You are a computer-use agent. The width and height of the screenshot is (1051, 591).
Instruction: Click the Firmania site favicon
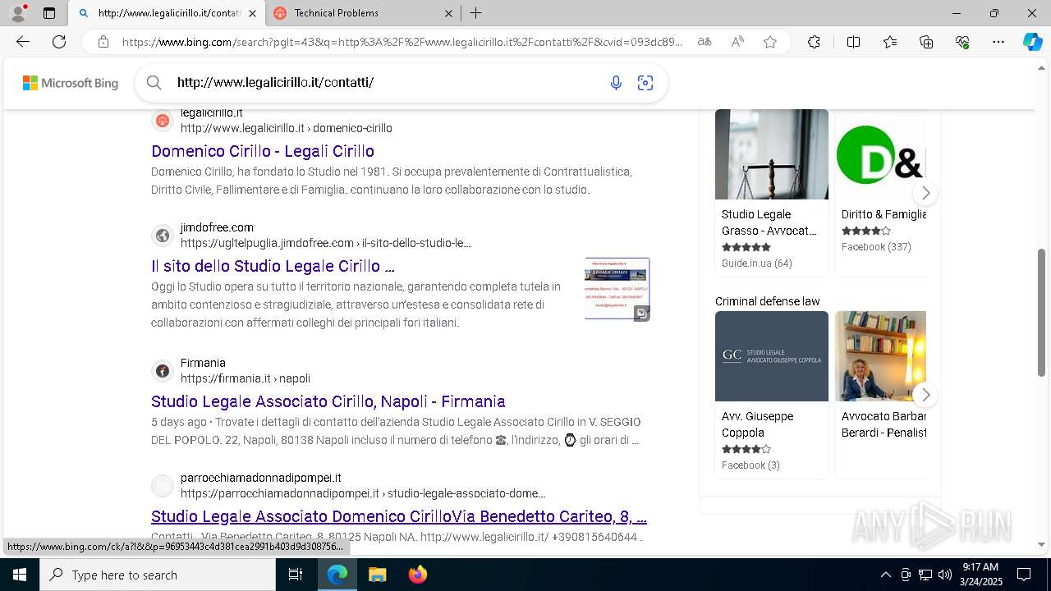163,371
